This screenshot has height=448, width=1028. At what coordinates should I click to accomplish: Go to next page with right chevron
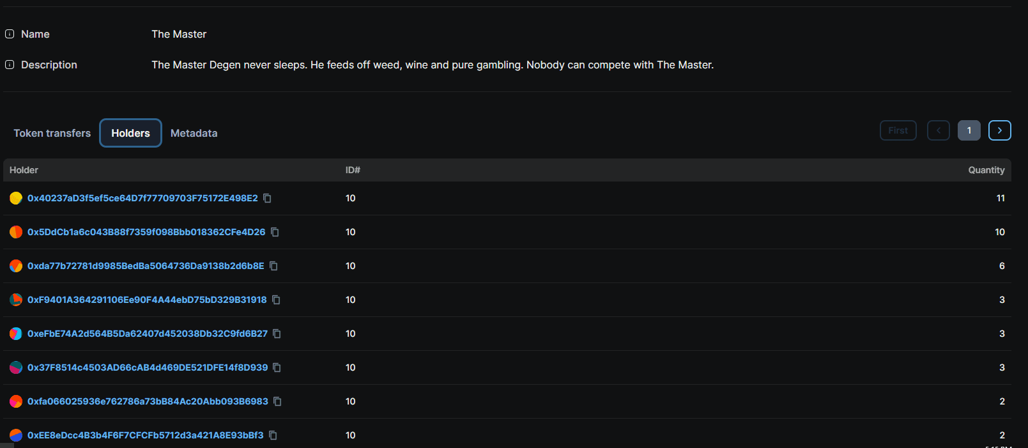[1000, 130]
